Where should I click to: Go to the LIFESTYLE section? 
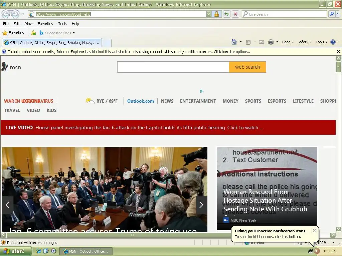(x=303, y=101)
